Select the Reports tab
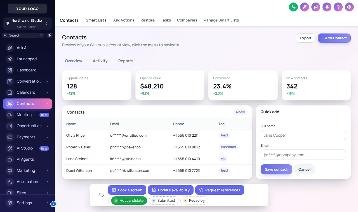 [126, 61]
